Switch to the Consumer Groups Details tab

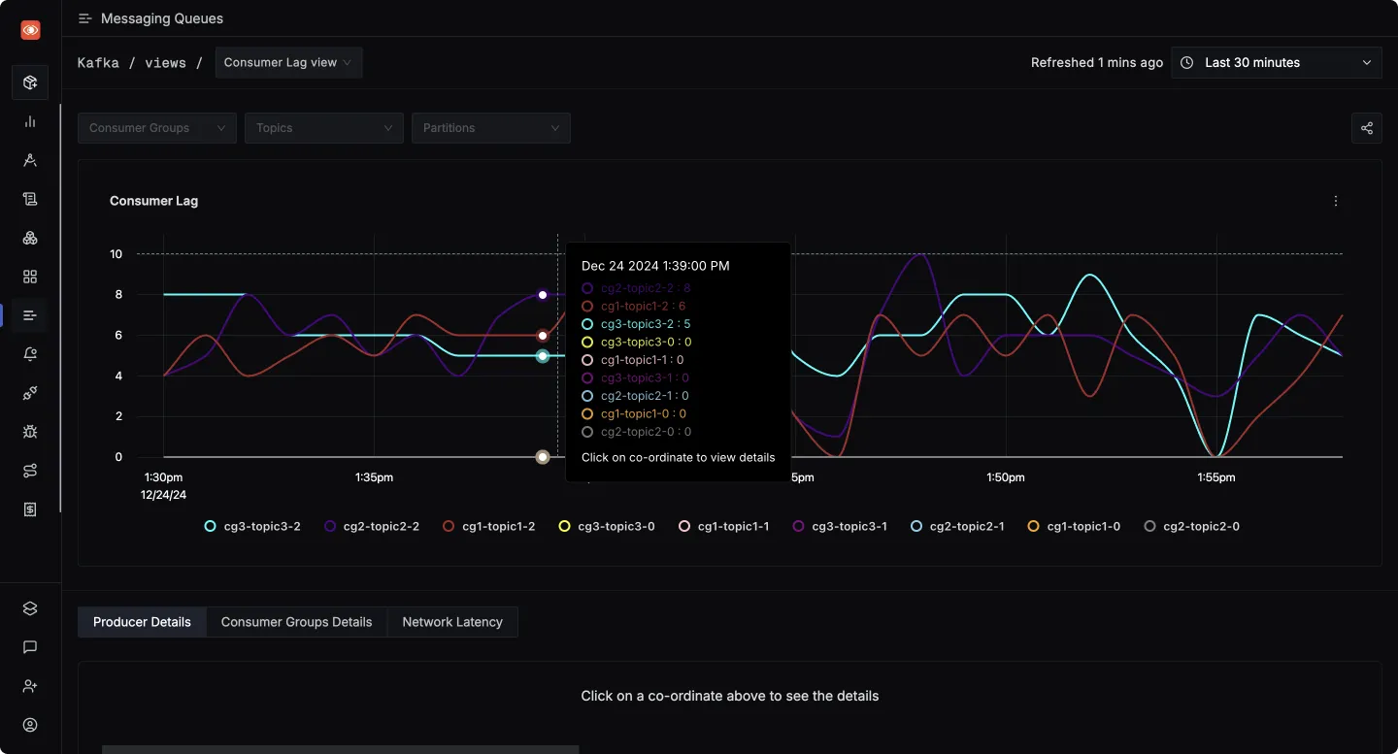[296, 622]
